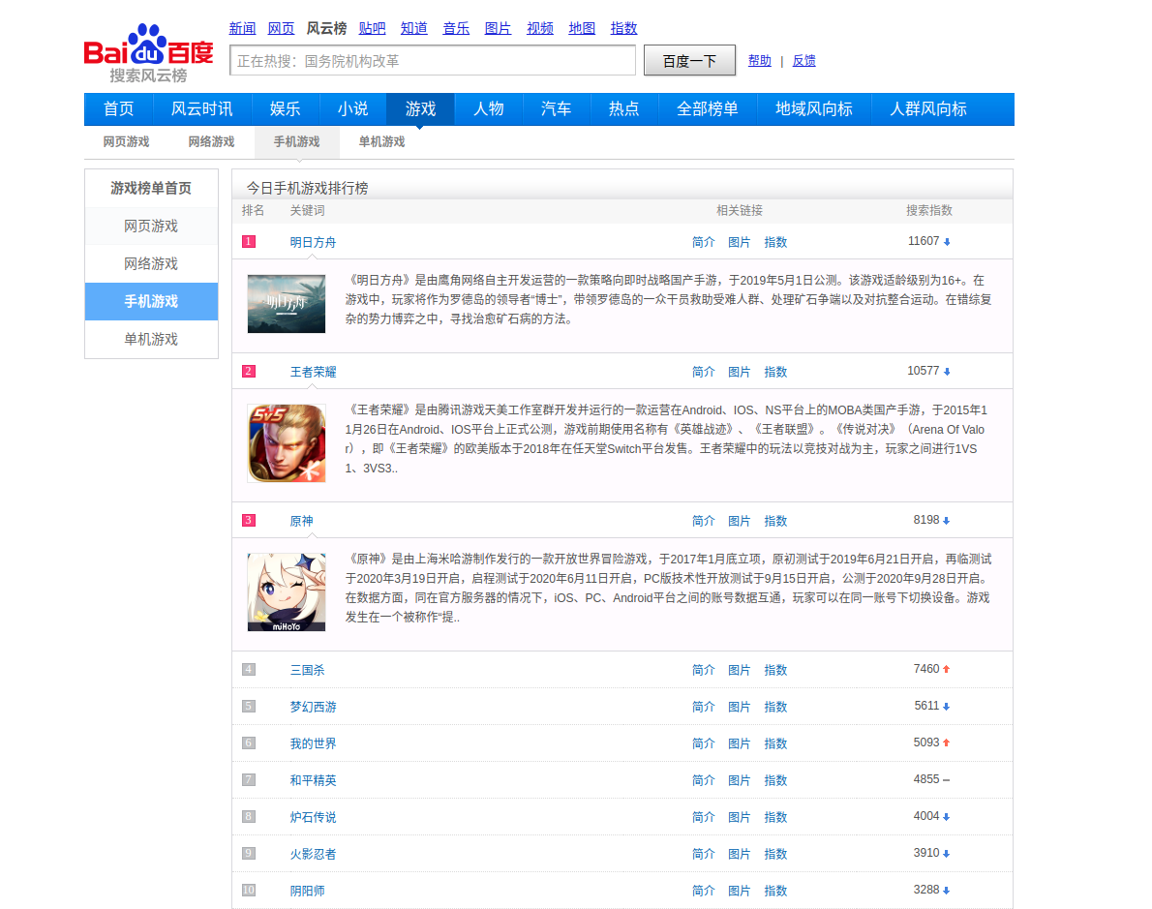1152x909 pixels.
Task: Open the 原神 game thumbnail
Action: click(x=287, y=592)
